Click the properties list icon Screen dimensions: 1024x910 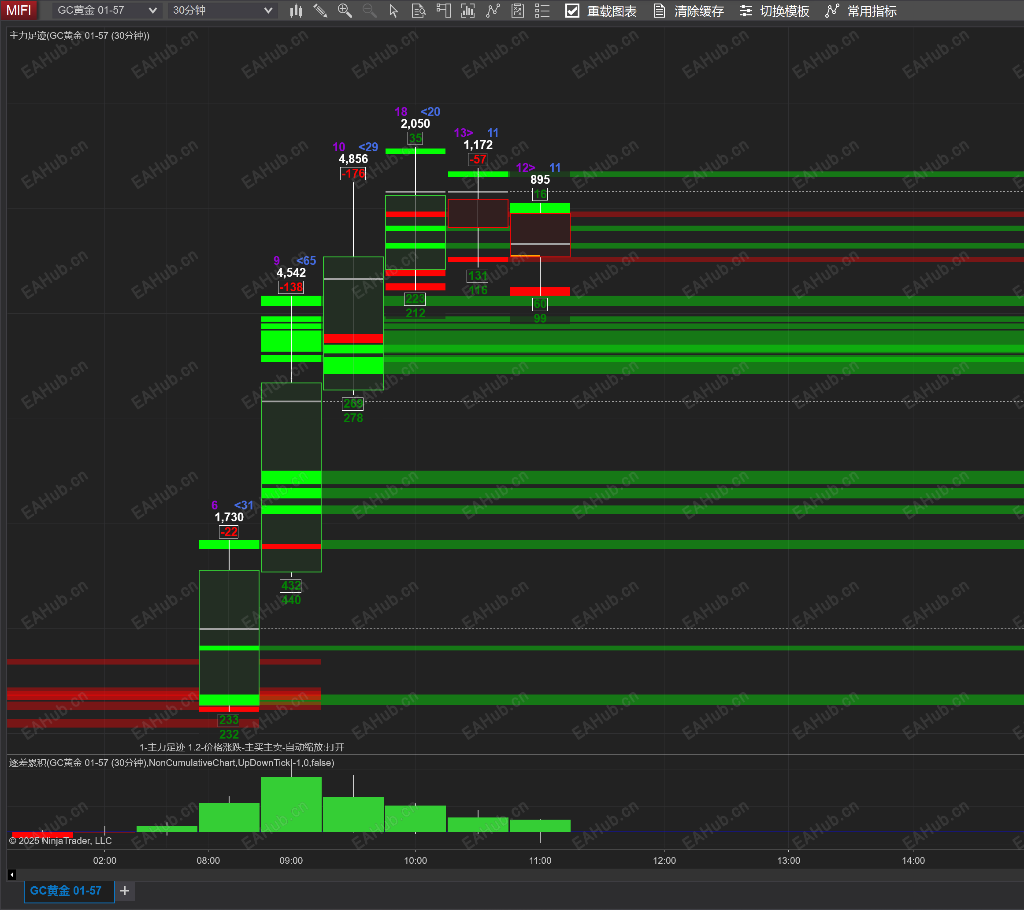pyautogui.click(x=542, y=11)
